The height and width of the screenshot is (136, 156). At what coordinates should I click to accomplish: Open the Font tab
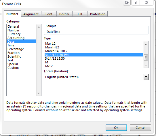click(49, 14)
